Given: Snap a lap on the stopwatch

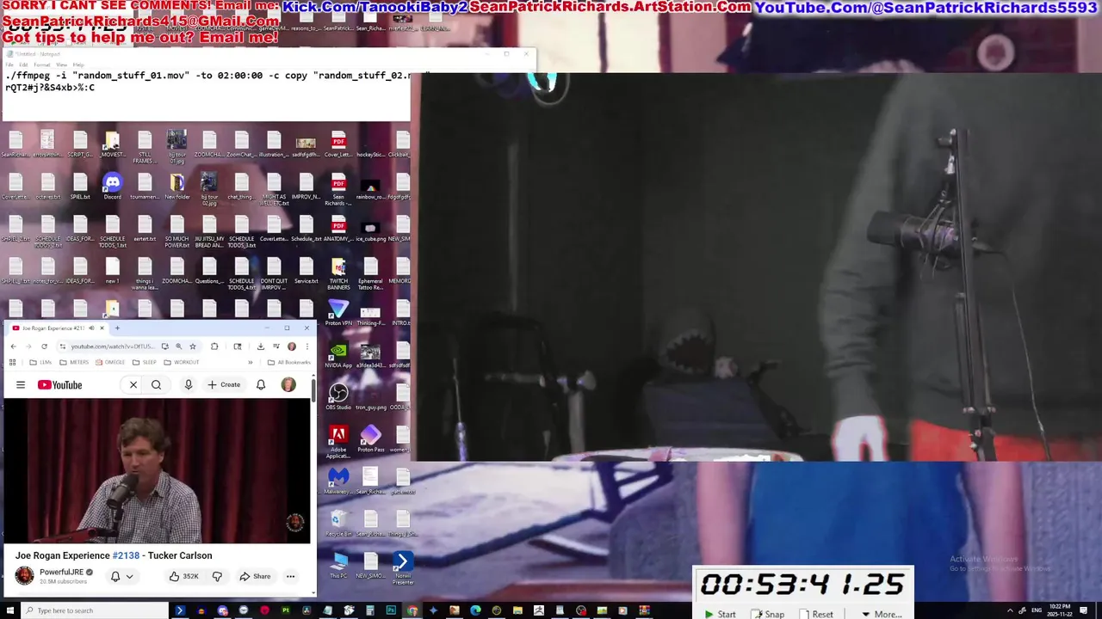Looking at the screenshot, I should pyautogui.click(x=768, y=614).
